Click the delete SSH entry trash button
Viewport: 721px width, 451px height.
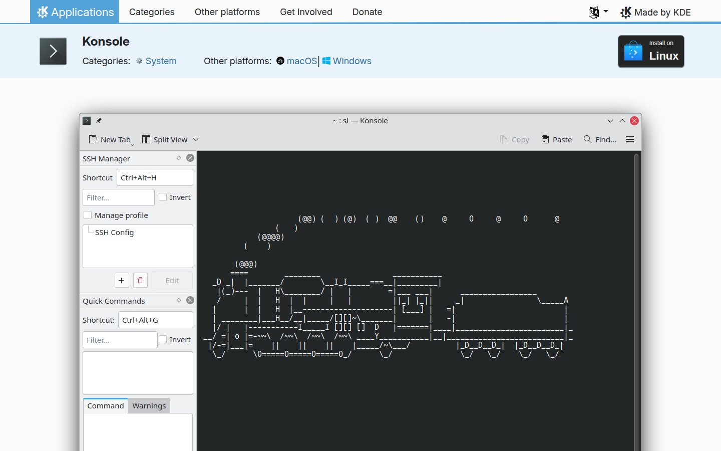pos(140,280)
